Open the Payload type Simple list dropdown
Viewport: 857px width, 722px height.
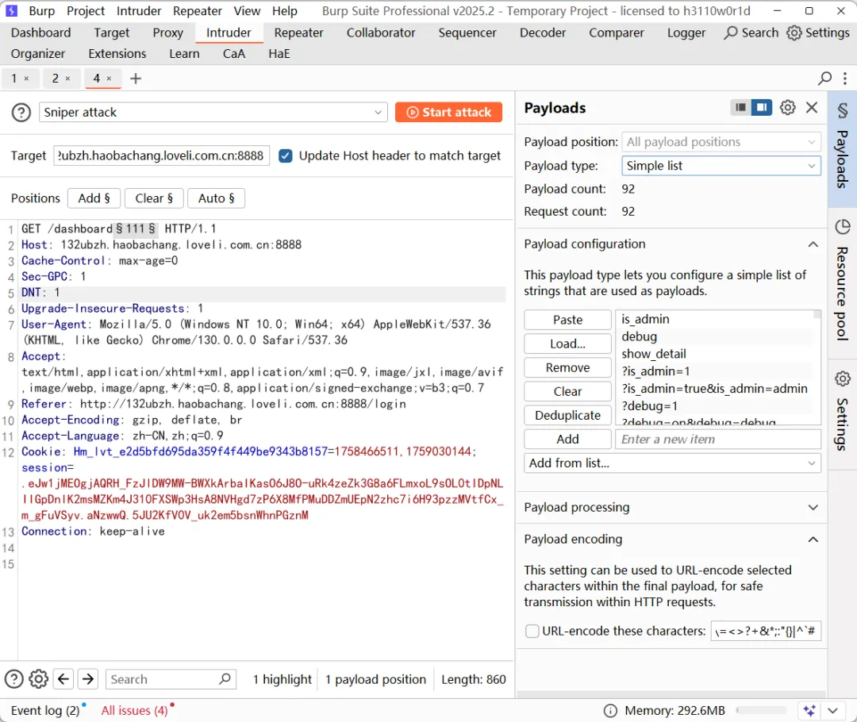coord(721,166)
